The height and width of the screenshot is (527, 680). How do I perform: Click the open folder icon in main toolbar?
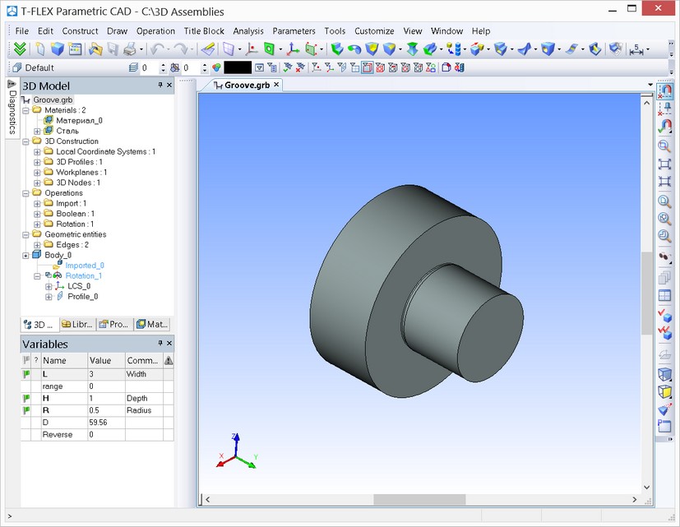point(95,49)
